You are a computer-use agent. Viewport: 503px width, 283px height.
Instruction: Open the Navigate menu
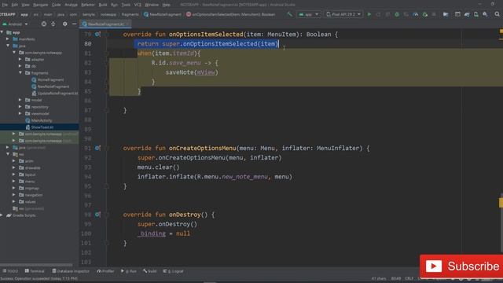(x=40, y=5)
